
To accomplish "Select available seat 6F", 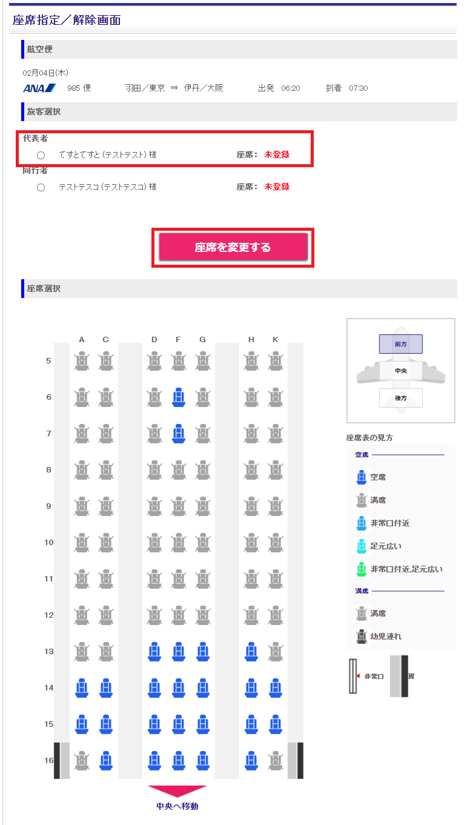I will [178, 397].
